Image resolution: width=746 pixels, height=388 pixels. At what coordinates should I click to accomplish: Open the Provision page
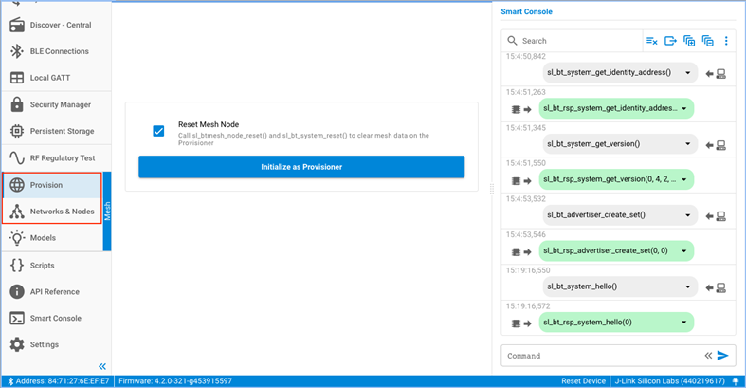(46, 185)
